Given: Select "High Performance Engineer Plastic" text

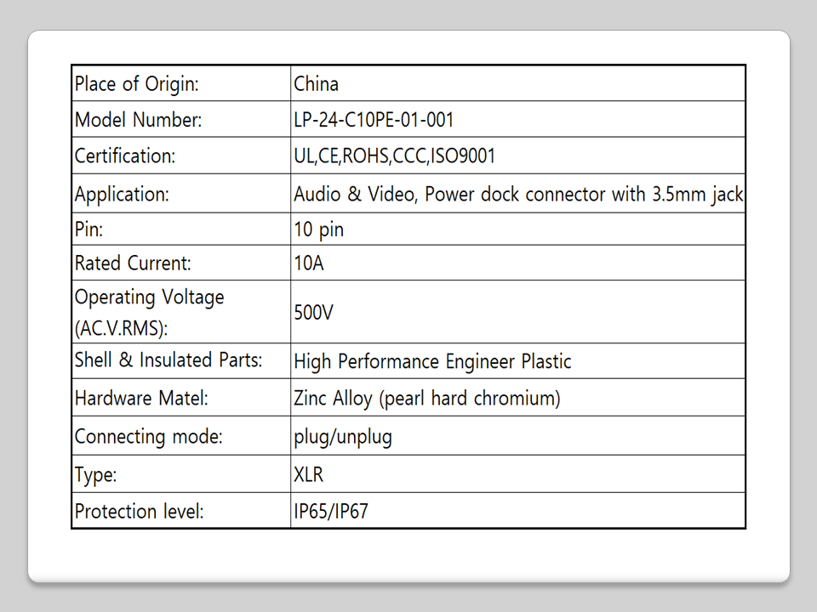Looking at the screenshot, I should click(432, 361).
